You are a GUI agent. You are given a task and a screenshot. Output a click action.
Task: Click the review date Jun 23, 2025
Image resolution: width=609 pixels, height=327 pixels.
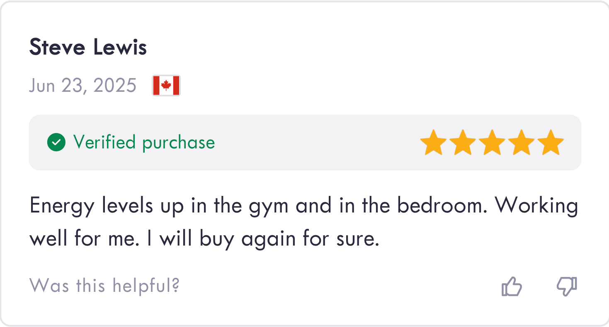pos(82,86)
